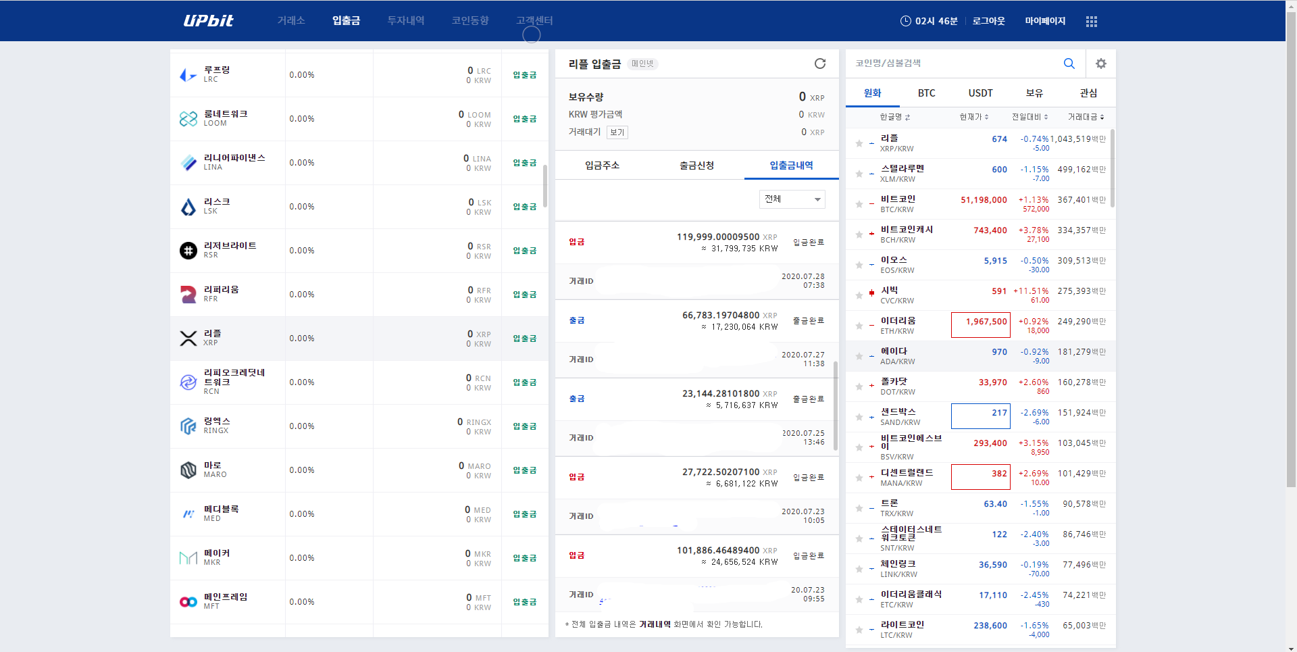
Task: Click 입출금 button for 메이커 MKR
Action: 525,558
